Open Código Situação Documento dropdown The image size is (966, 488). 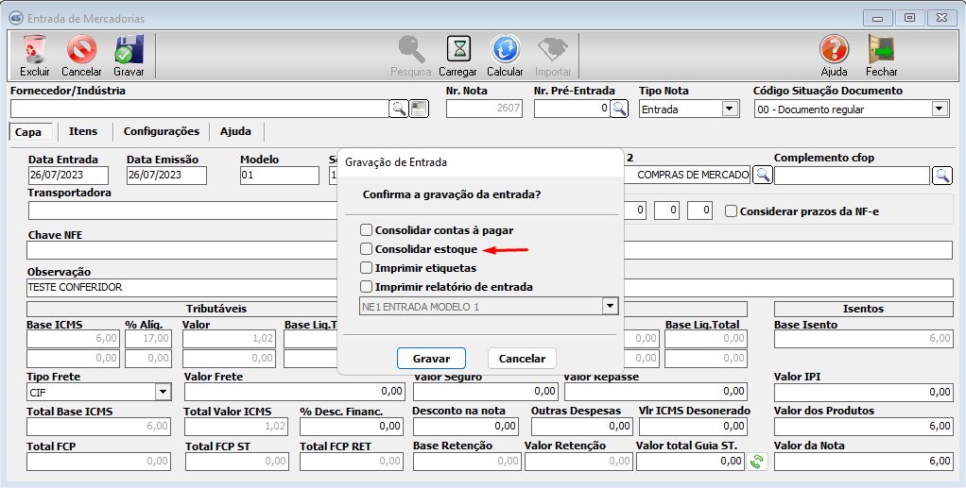[x=939, y=109]
